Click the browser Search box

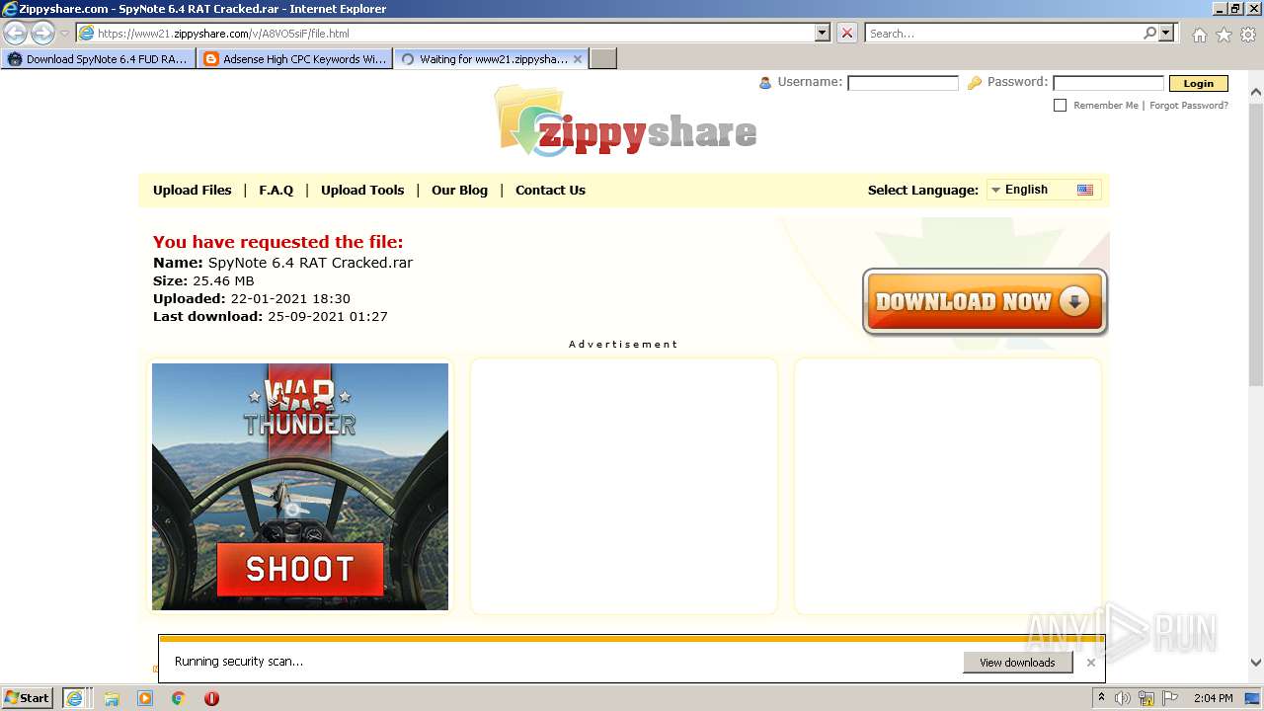[x=1003, y=34]
